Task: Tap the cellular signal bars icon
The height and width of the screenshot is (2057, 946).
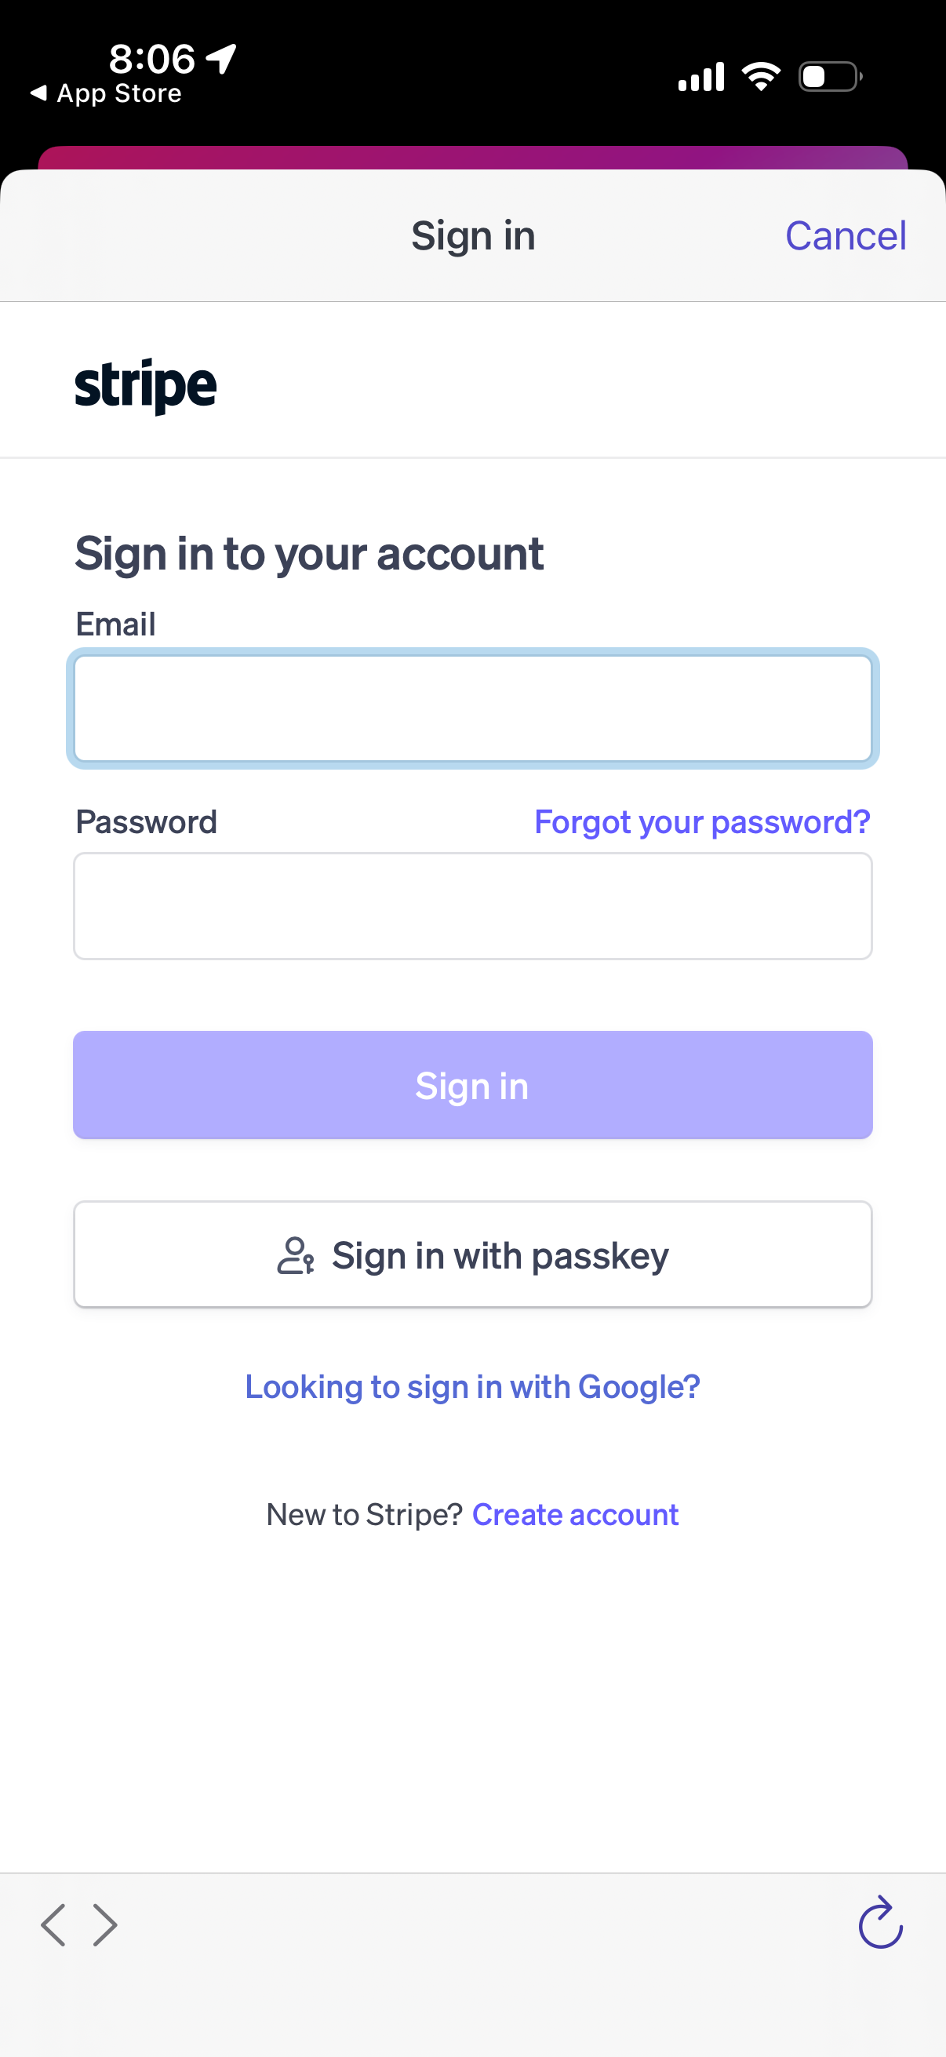Action: [701, 78]
